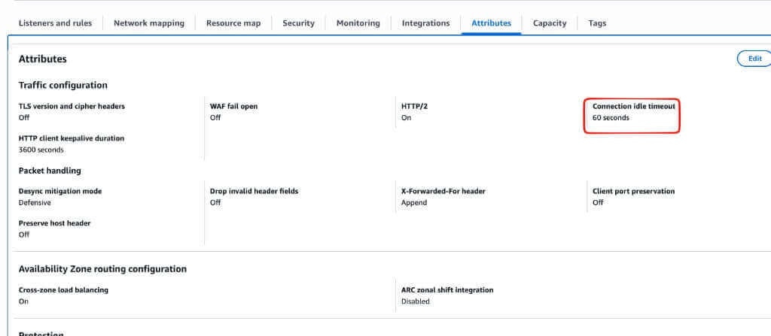
Task: Click the Edit attributes button
Action: 754,59
